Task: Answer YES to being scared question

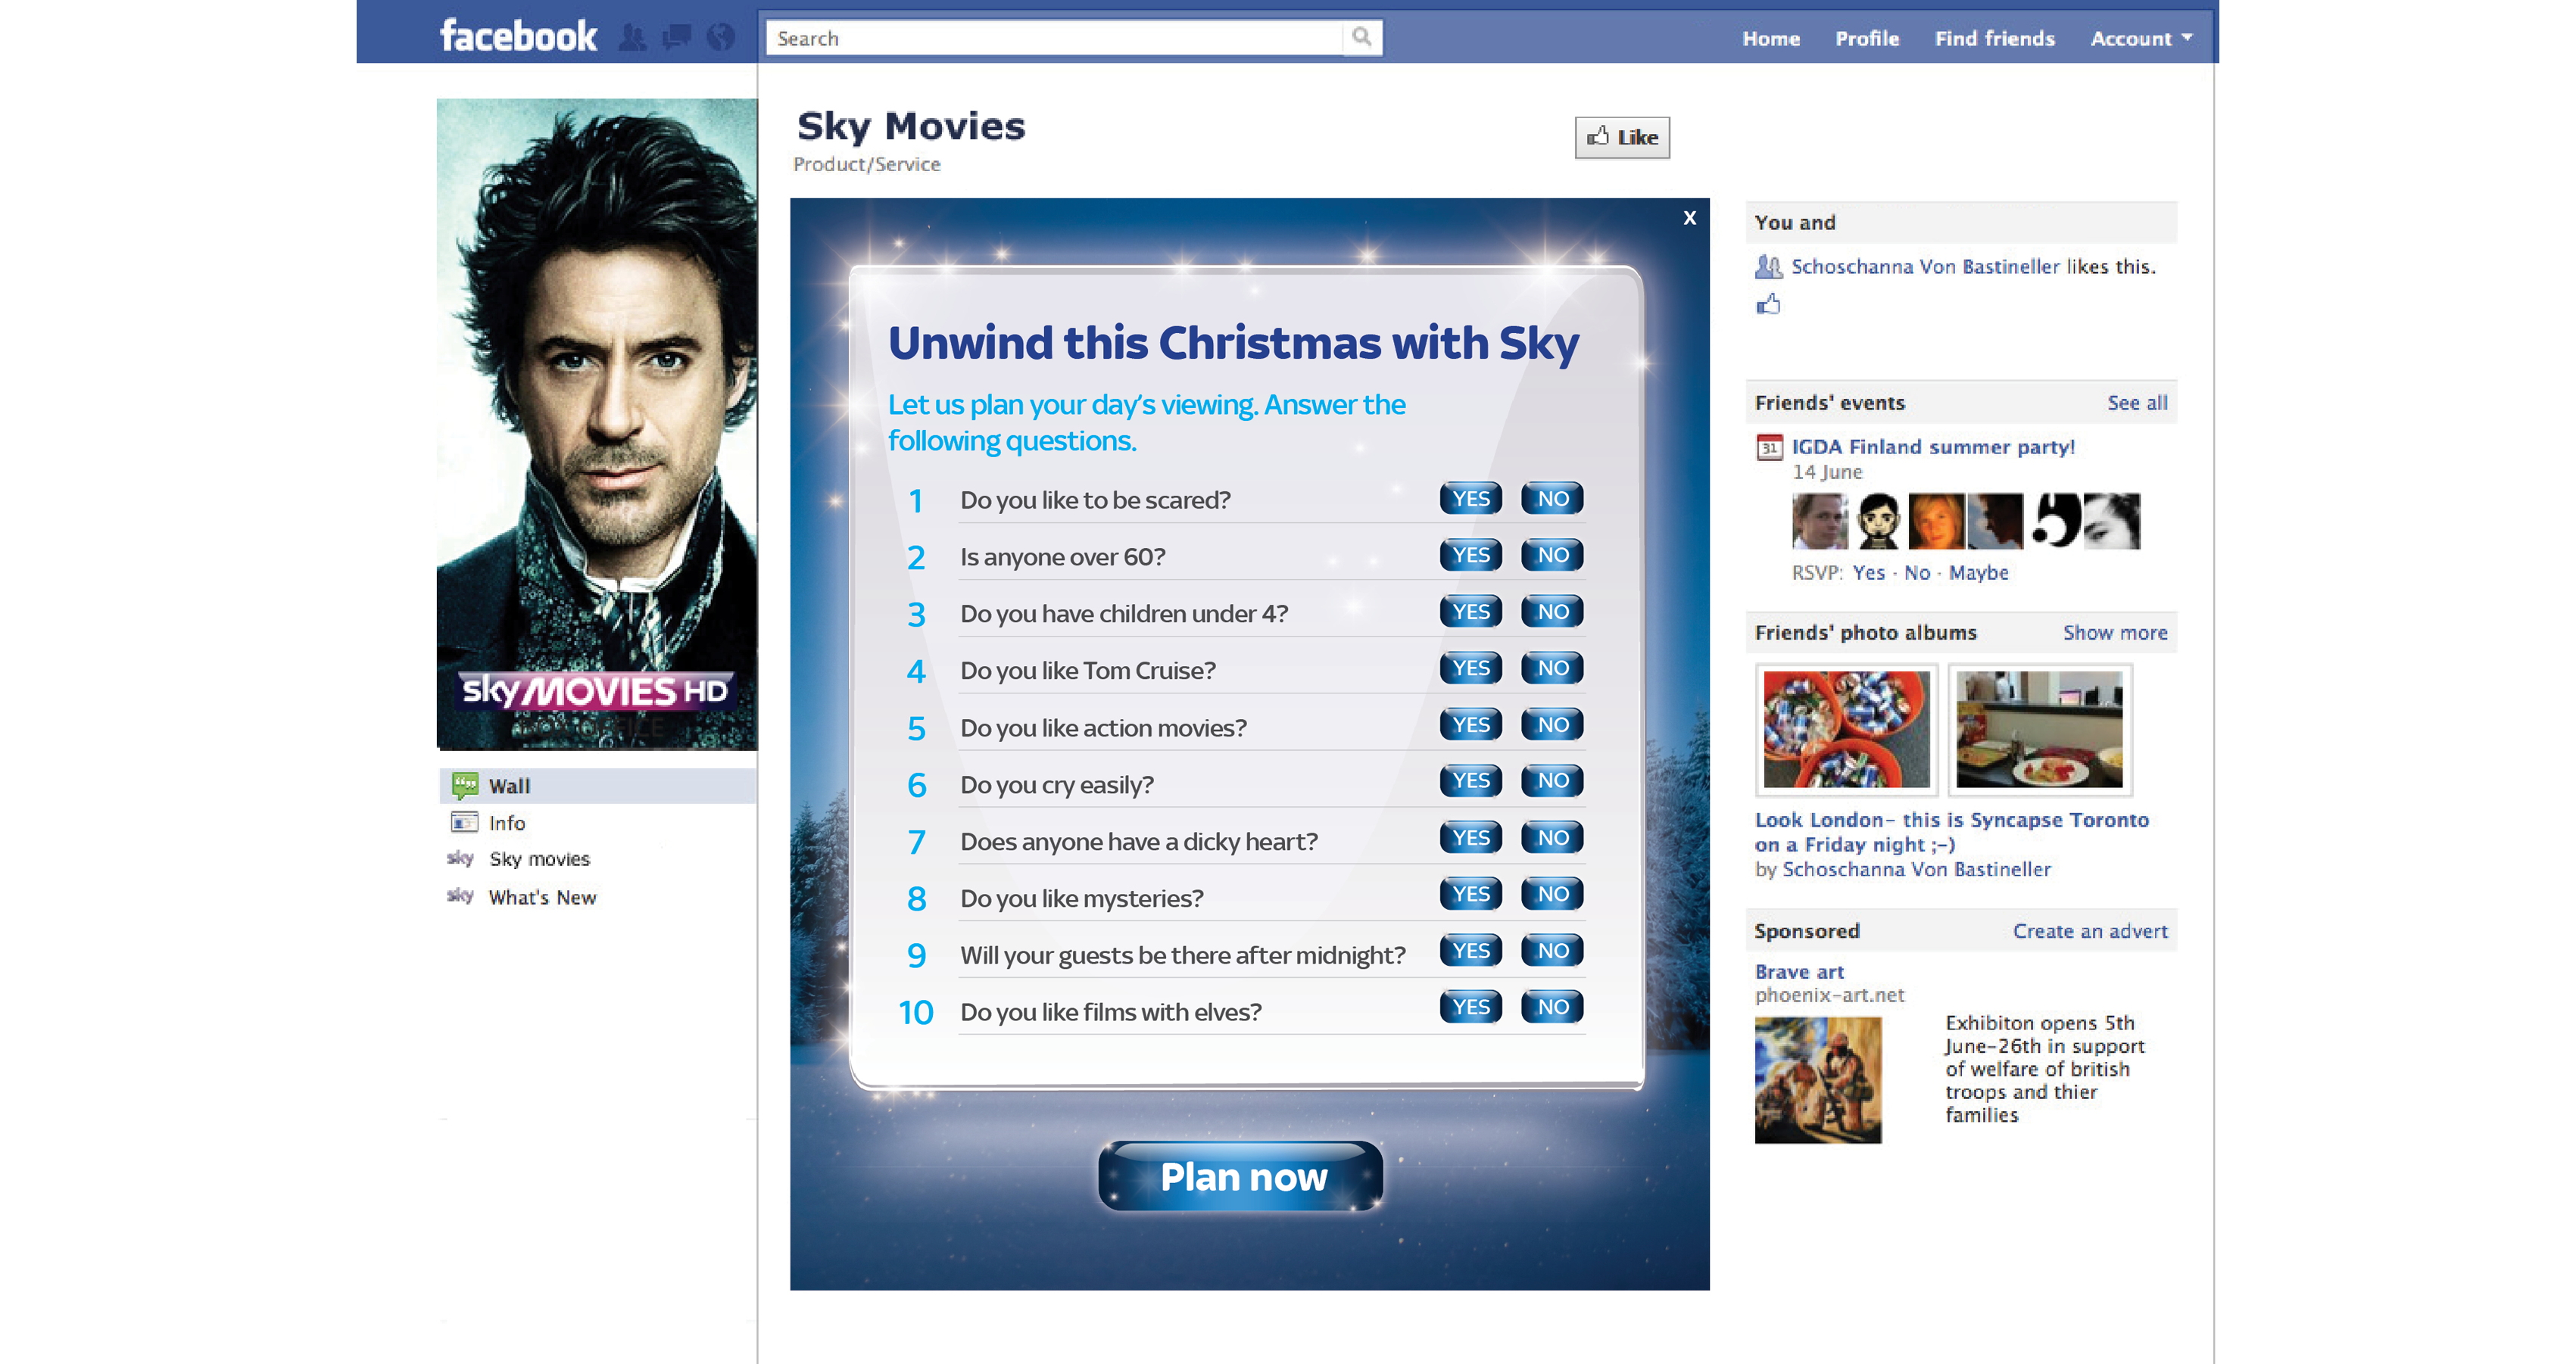Action: coord(1470,499)
